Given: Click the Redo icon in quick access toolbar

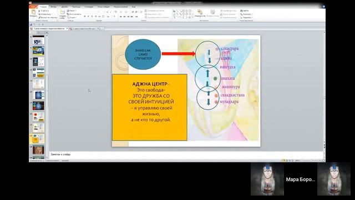Looking at the screenshot, I should point(39,24).
